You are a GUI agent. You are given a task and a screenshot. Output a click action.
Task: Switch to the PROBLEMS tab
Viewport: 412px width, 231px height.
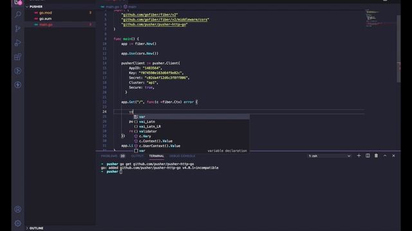tap(109, 156)
